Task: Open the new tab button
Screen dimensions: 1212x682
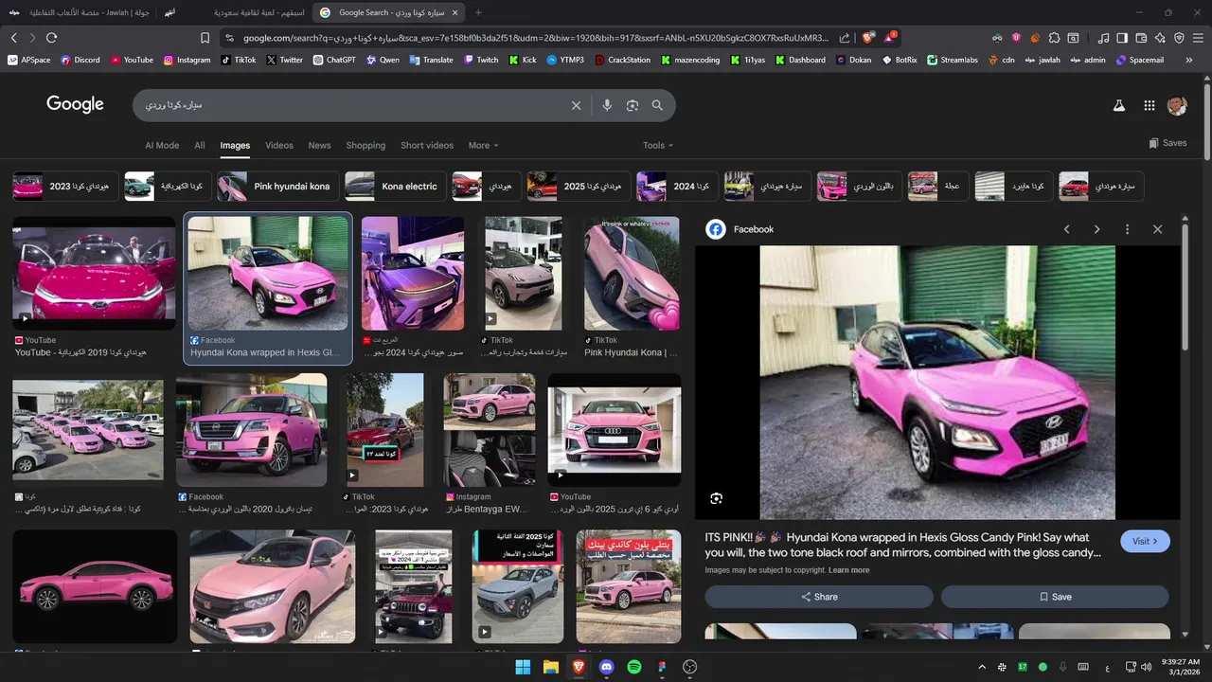Action: (x=478, y=12)
